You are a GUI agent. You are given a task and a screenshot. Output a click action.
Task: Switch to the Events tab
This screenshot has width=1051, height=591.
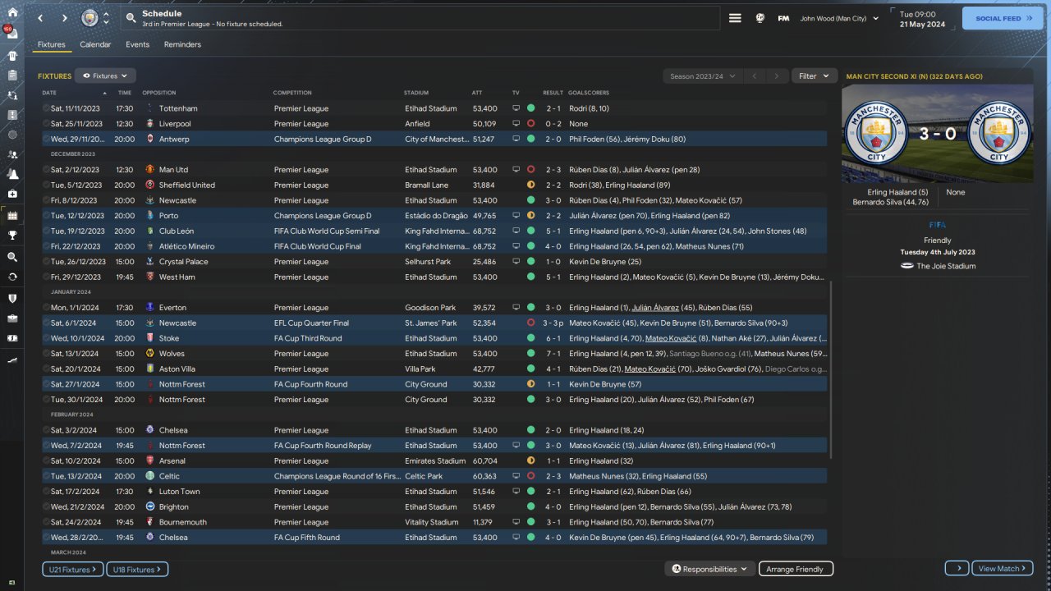click(x=137, y=44)
